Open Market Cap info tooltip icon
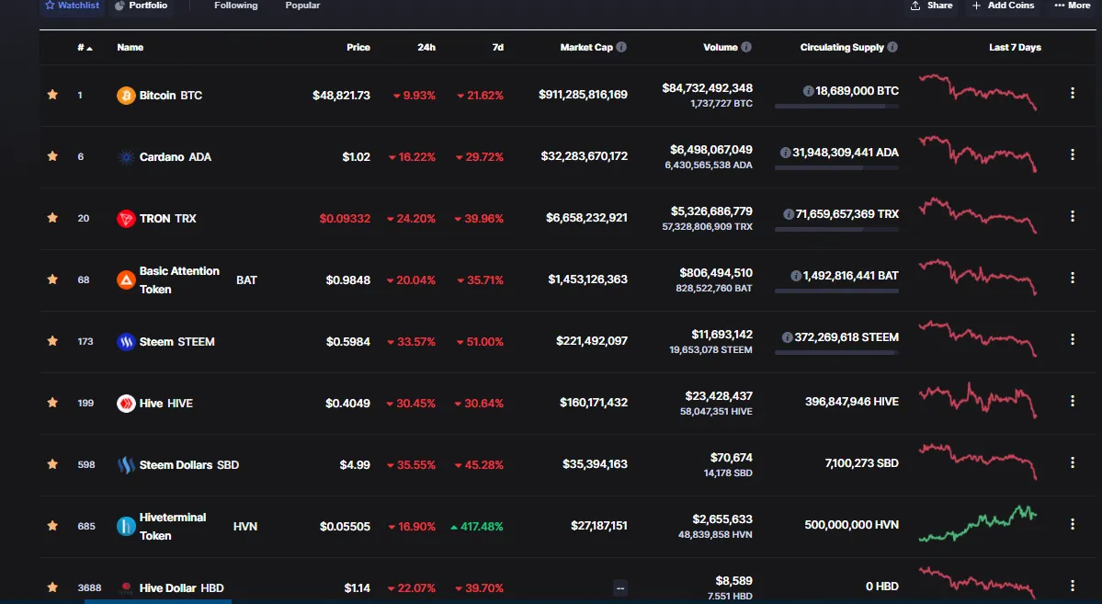1102x604 pixels. pyautogui.click(x=621, y=47)
